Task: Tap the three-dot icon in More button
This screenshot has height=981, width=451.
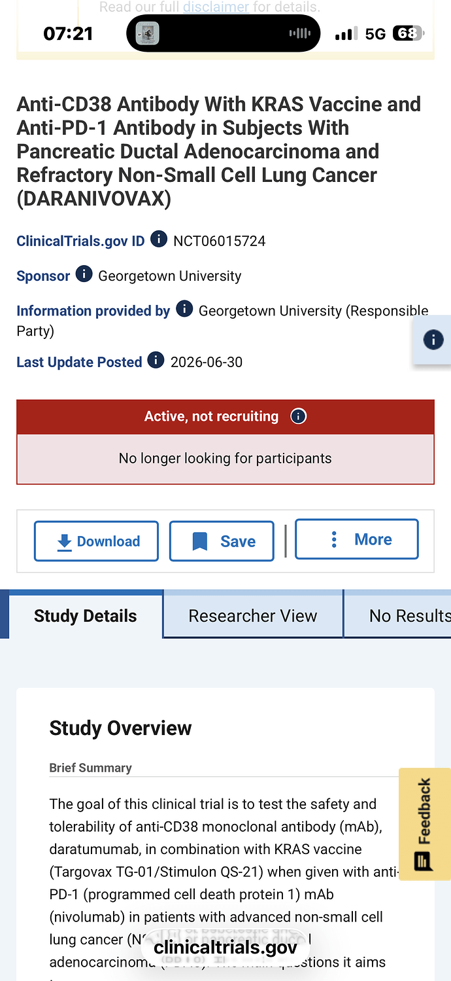Action: point(334,539)
